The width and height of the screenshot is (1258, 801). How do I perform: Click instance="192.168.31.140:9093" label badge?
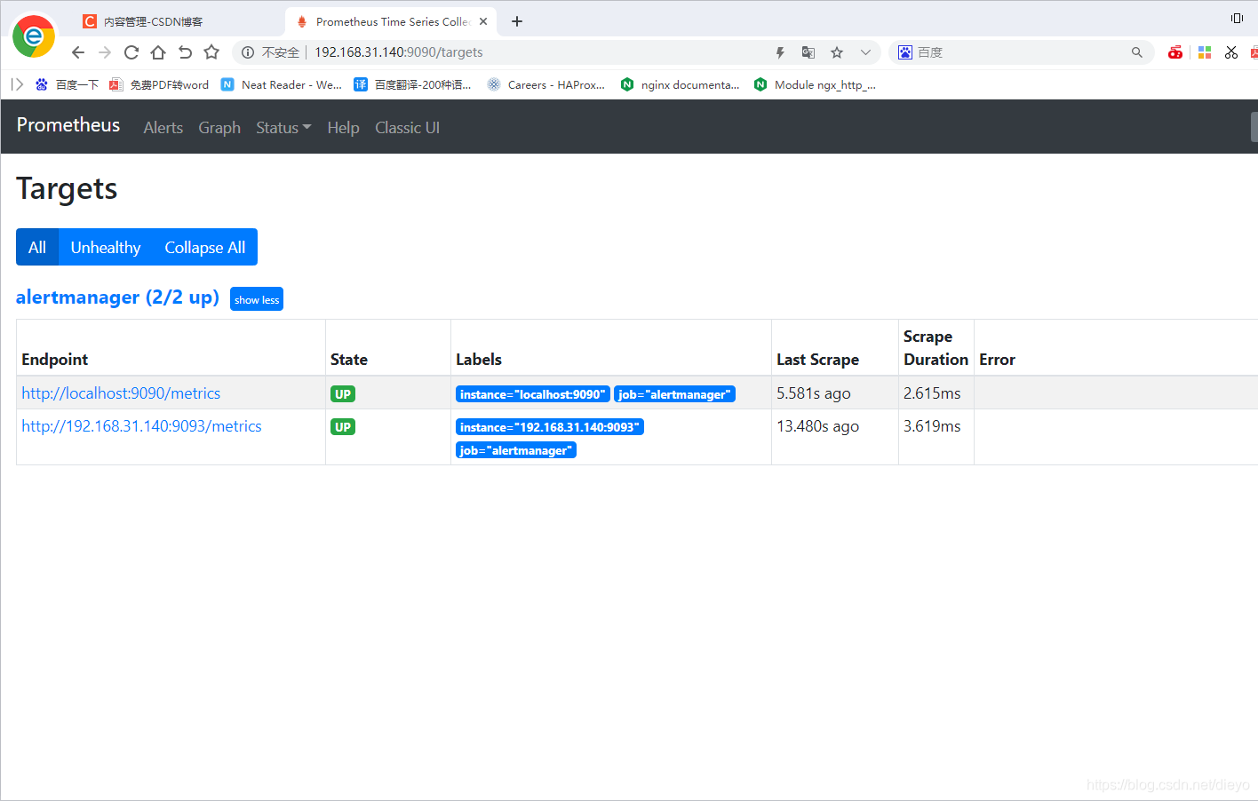[x=550, y=427]
